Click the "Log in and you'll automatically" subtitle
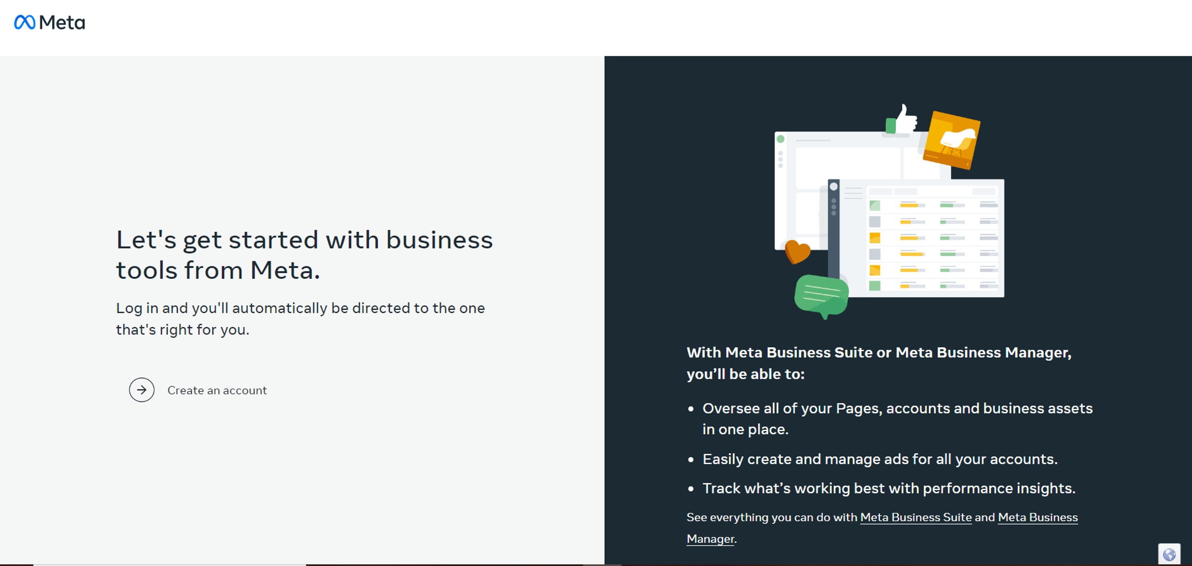Image resolution: width=1192 pixels, height=566 pixels. [x=300, y=319]
